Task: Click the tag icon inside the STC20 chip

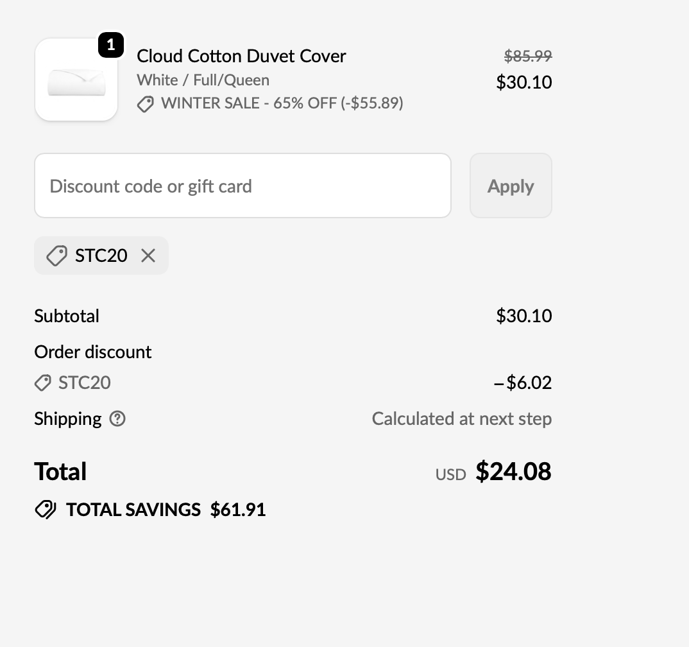Action: (56, 255)
